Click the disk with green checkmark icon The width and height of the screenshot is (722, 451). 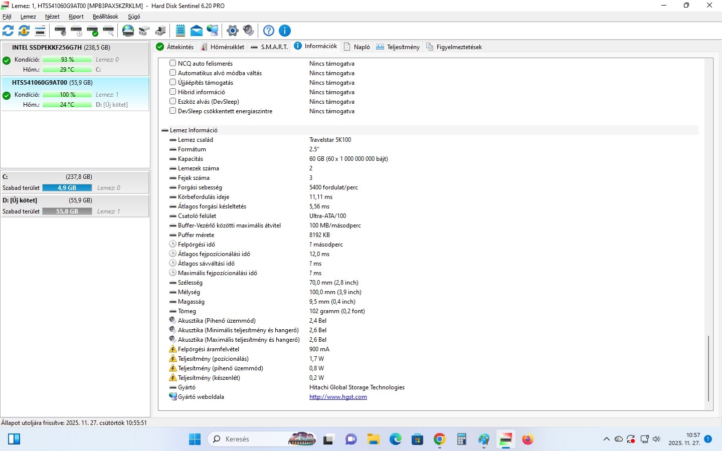point(93,31)
